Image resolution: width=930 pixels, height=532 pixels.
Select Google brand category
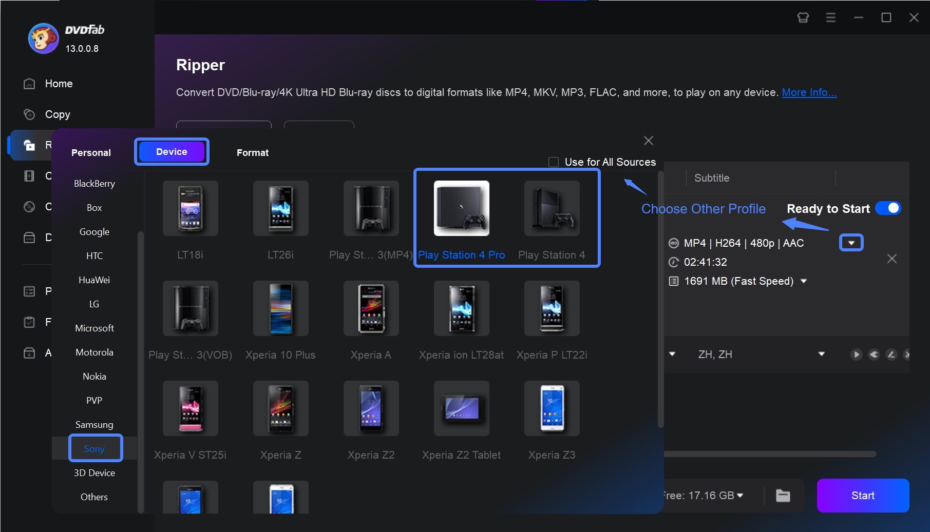point(94,232)
